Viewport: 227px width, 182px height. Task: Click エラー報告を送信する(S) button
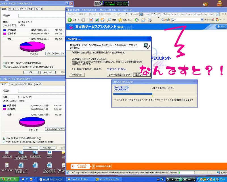119,75
